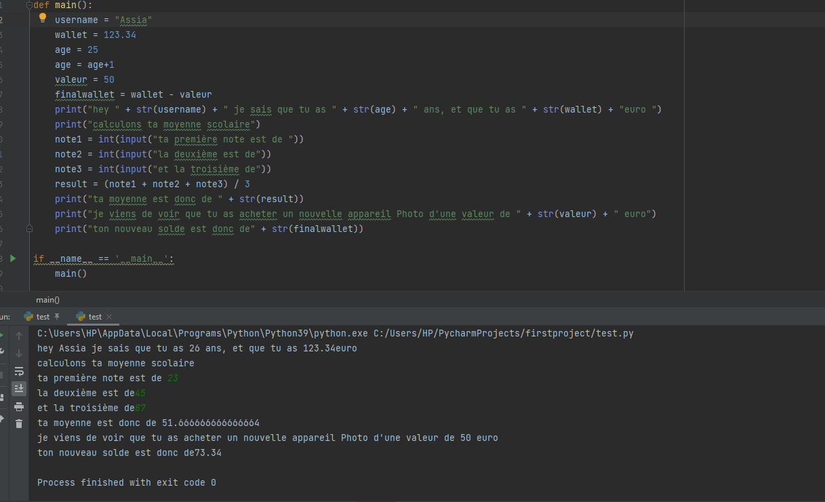Close the active test console tab
This screenshot has width=825, height=502.
[x=109, y=316]
